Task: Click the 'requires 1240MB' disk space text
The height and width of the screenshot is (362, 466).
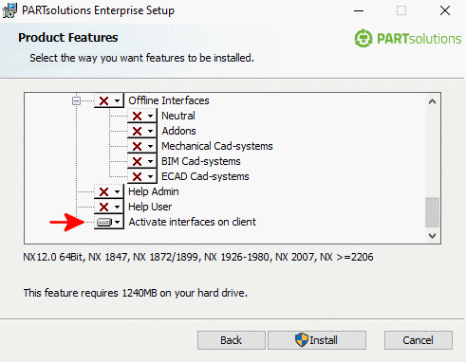Action: 136,293
